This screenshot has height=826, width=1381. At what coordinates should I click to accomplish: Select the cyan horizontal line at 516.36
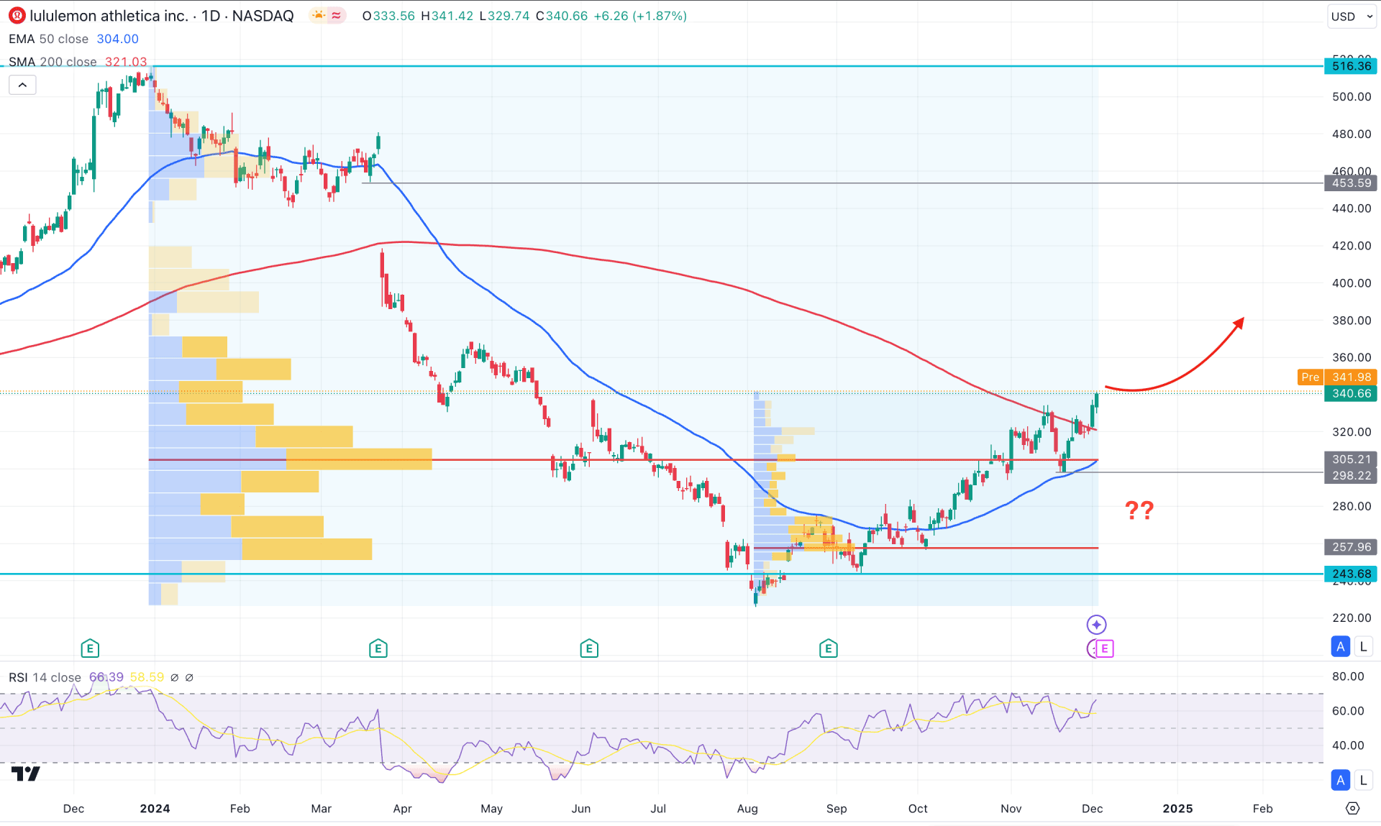[x=662, y=66]
